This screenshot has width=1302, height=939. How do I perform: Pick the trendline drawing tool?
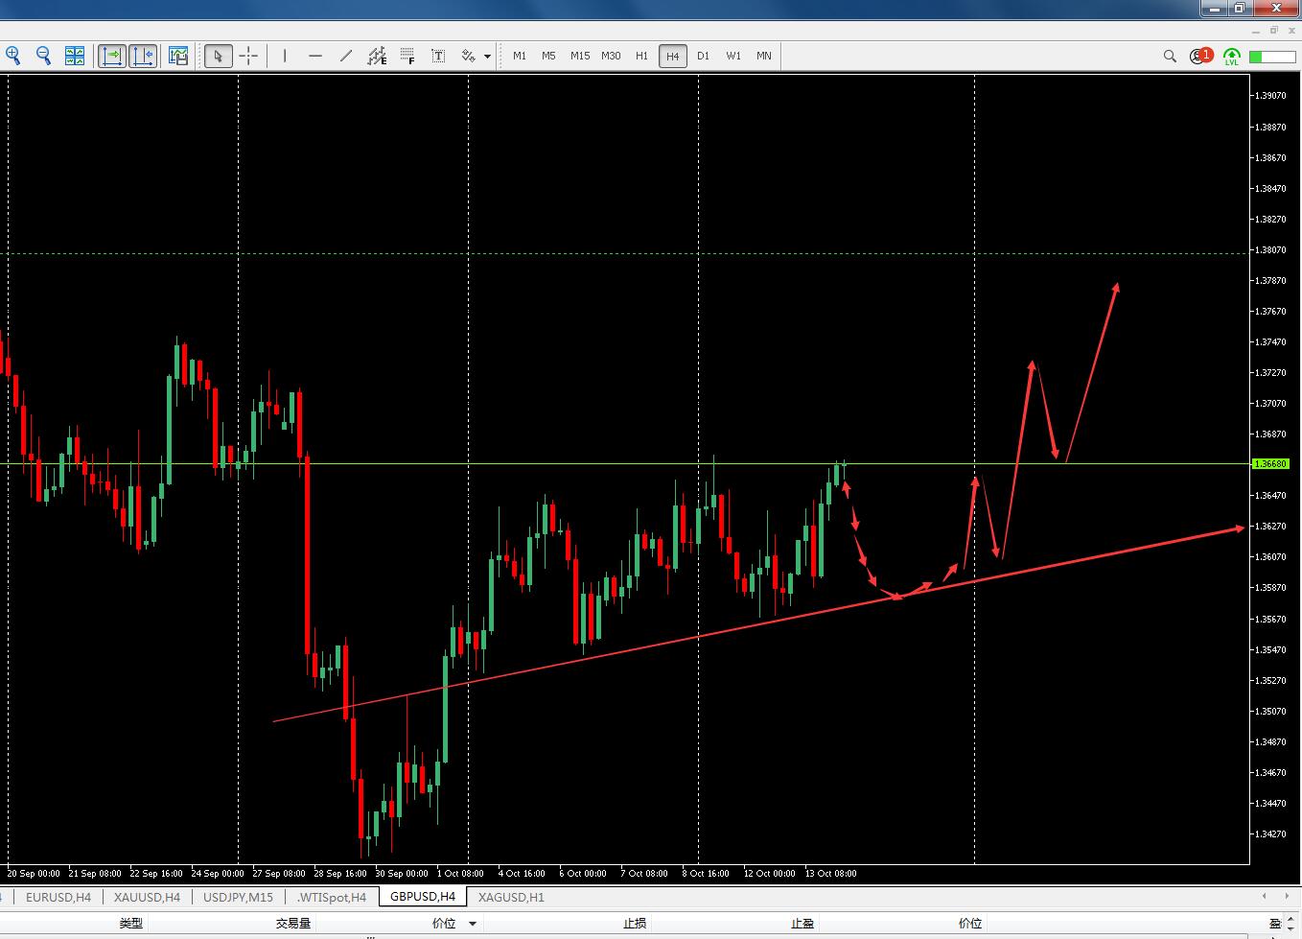point(346,56)
